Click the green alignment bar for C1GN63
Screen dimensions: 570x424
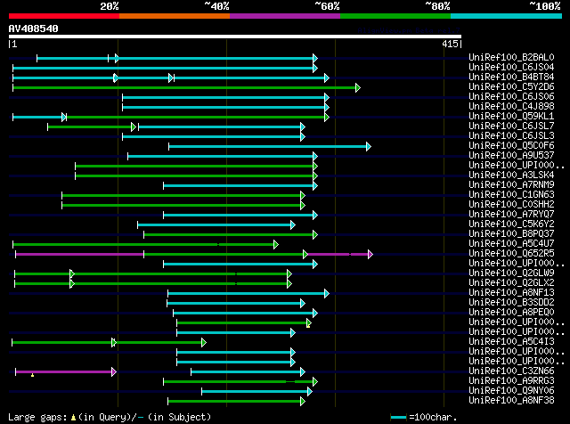coord(182,196)
